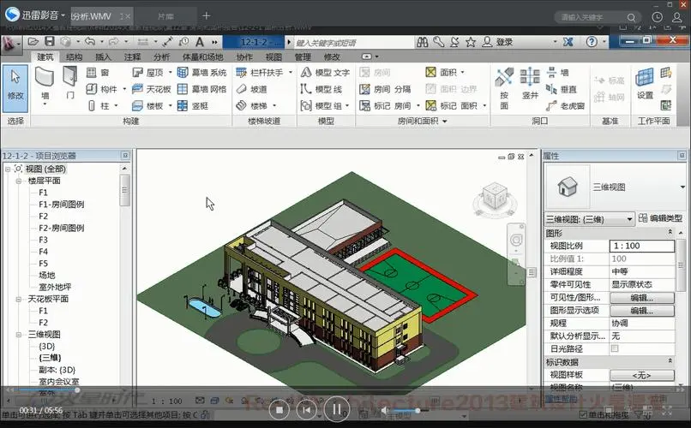This screenshot has height=428, width=691.
Task: Click the 编辑类型 button
Action: click(660, 220)
